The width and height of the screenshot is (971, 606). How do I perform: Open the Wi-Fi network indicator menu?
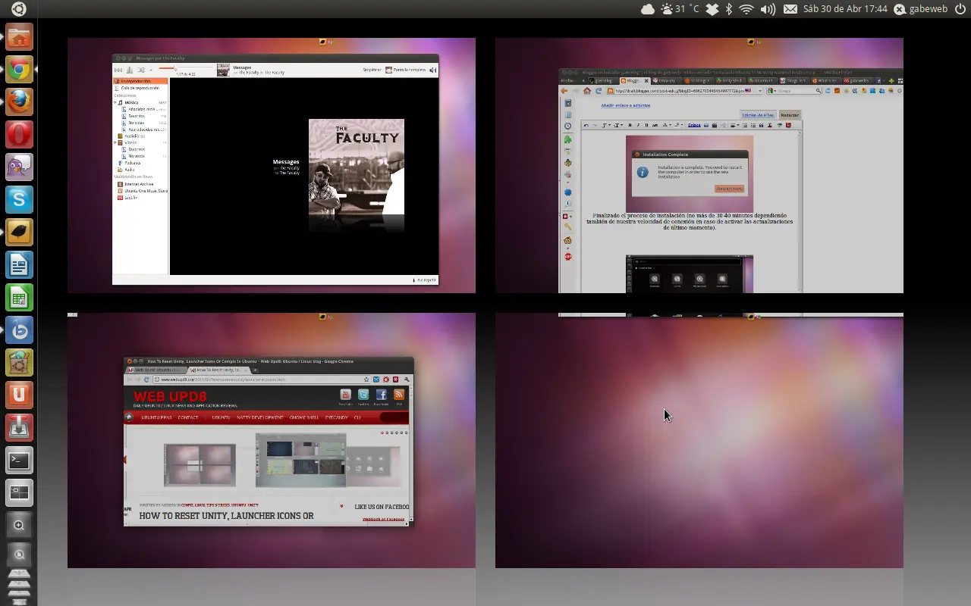[x=746, y=9]
